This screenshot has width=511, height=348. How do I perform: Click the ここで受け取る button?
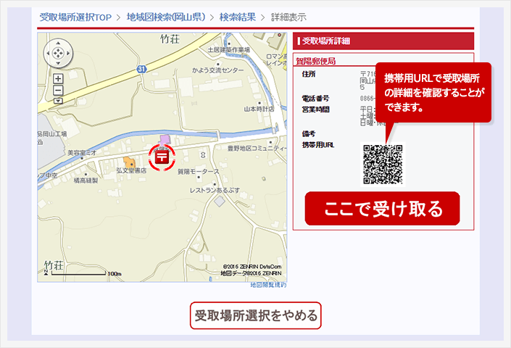[382, 209]
